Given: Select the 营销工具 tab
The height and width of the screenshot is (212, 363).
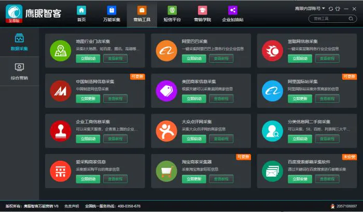Looking at the screenshot, I should [x=142, y=15].
